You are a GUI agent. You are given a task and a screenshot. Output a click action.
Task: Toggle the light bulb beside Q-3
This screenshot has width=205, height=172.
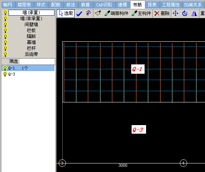click(5, 74)
